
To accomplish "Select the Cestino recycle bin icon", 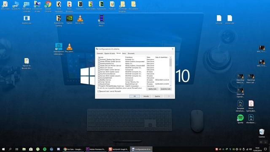I will point(262,133).
